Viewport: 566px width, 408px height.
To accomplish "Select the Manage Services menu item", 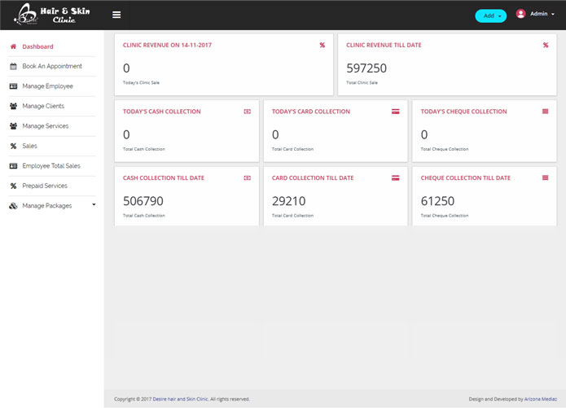I will [x=45, y=126].
